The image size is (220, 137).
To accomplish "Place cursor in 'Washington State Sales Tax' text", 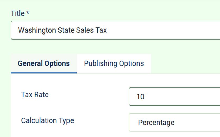I will tap(62, 30).
